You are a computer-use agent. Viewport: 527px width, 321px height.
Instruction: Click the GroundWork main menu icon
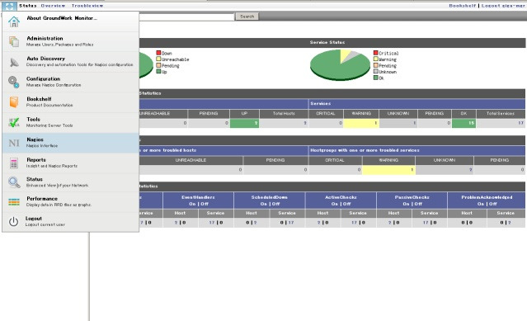pyautogui.click(x=9, y=6)
